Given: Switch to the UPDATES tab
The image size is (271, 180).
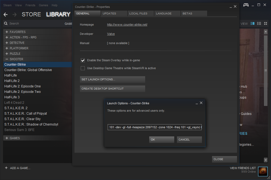Looking at the screenshot, I should click(114, 14).
